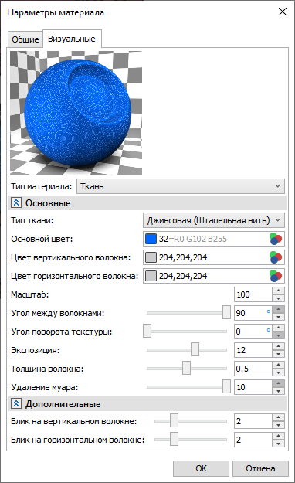Close the Параметры материала dialog
The width and height of the screenshot is (295, 483).
pos(283,12)
